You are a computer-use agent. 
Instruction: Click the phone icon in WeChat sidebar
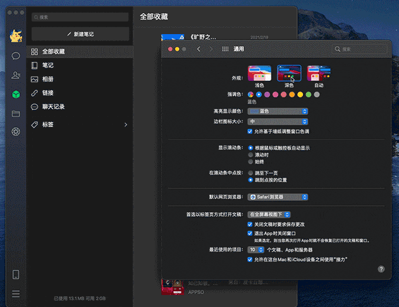pyautogui.click(x=16, y=275)
